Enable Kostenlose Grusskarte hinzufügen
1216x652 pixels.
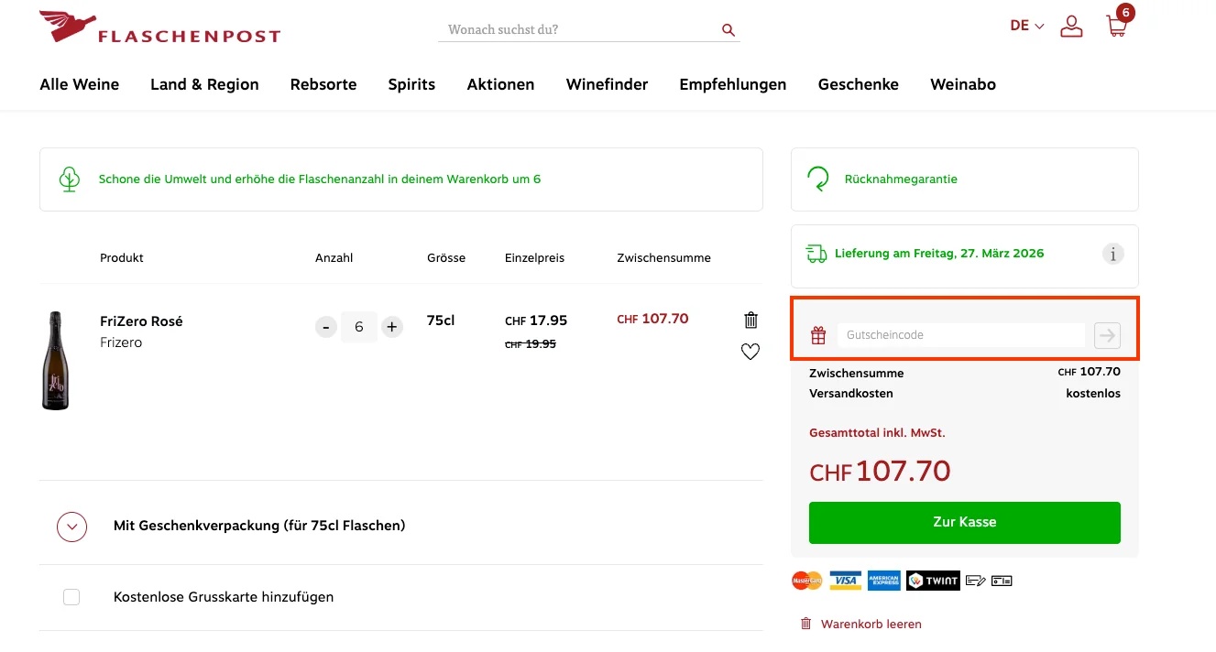coord(71,596)
